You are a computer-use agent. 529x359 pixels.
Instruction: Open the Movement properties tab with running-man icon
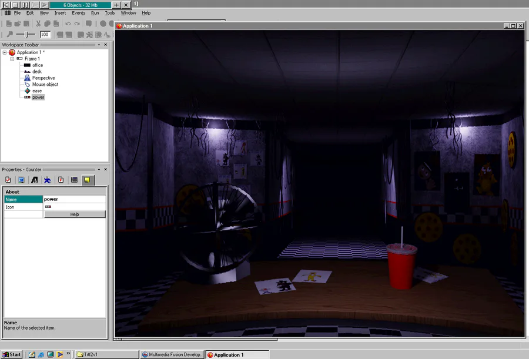coord(48,180)
